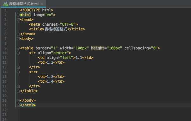The height and width of the screenshot is (121, 191).
Task: Click the td cell containing 1.4
Action: click(51, 81)
